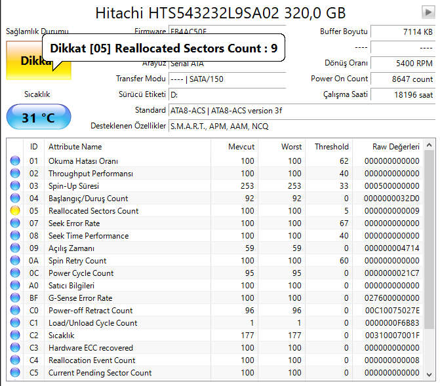Click the blue status icon for Seek Time Performance
Viewport: 440px width, 386px height.
tap(15, 236)
